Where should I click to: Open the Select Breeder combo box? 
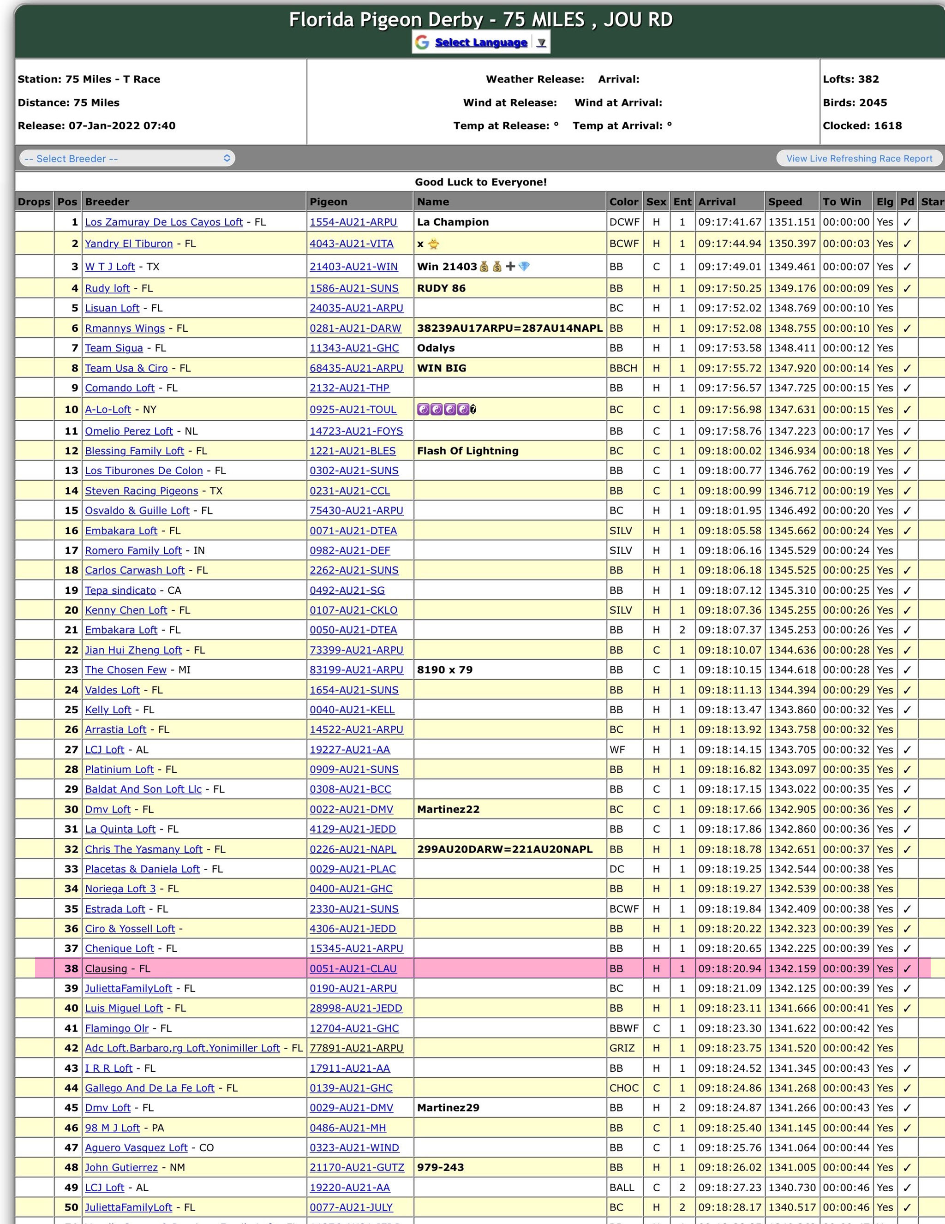point(127,159)
